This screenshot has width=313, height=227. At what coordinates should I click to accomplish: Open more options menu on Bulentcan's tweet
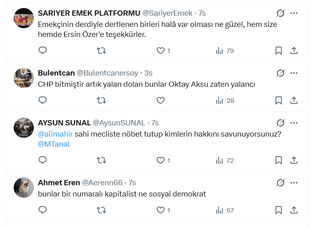[x=294, y=73]
